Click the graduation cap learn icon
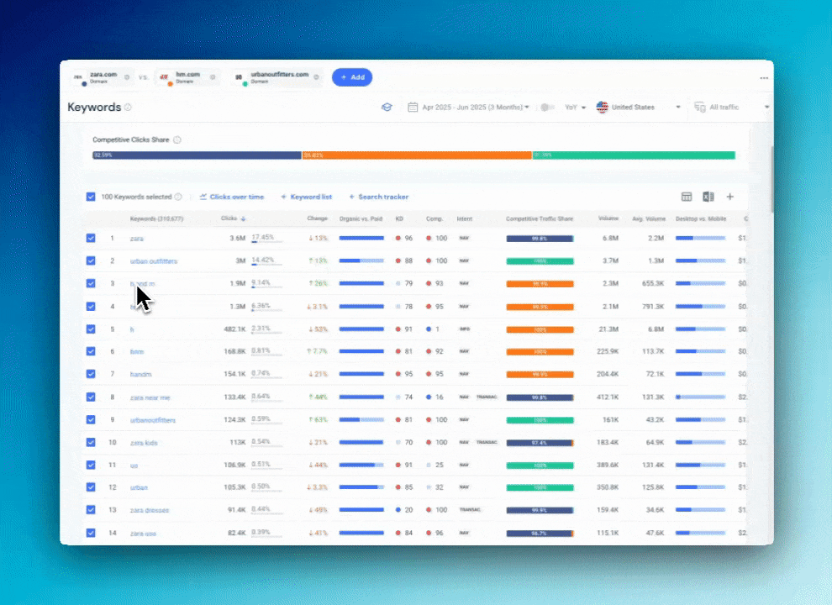This screenshot has height=605, width=832. tap(387, 108)
